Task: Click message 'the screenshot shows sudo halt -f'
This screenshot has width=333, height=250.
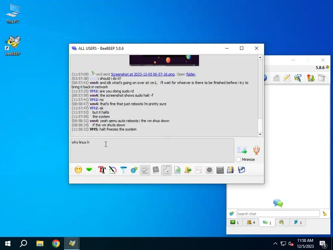Action: tap(127, 95)
